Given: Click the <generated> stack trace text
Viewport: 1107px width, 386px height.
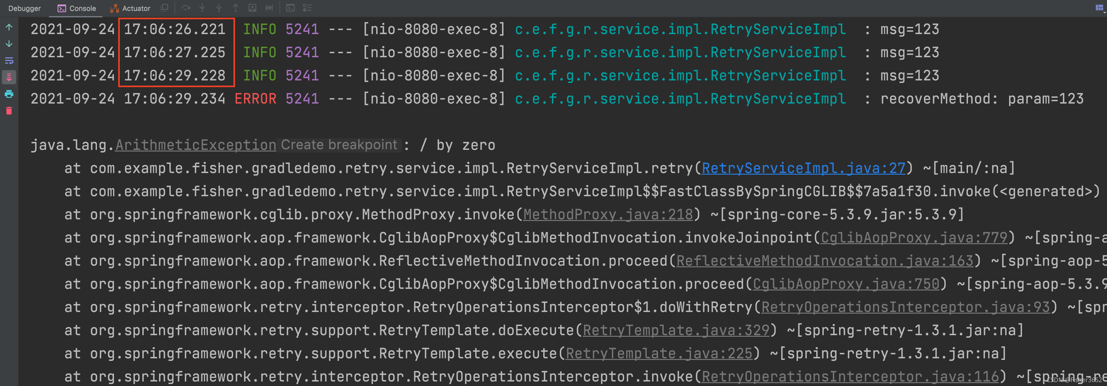Looking at the screenshot, I should click(x=1045, y=191).
